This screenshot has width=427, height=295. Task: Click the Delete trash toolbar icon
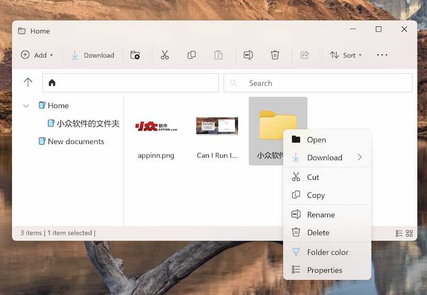[x=275, y=55]
